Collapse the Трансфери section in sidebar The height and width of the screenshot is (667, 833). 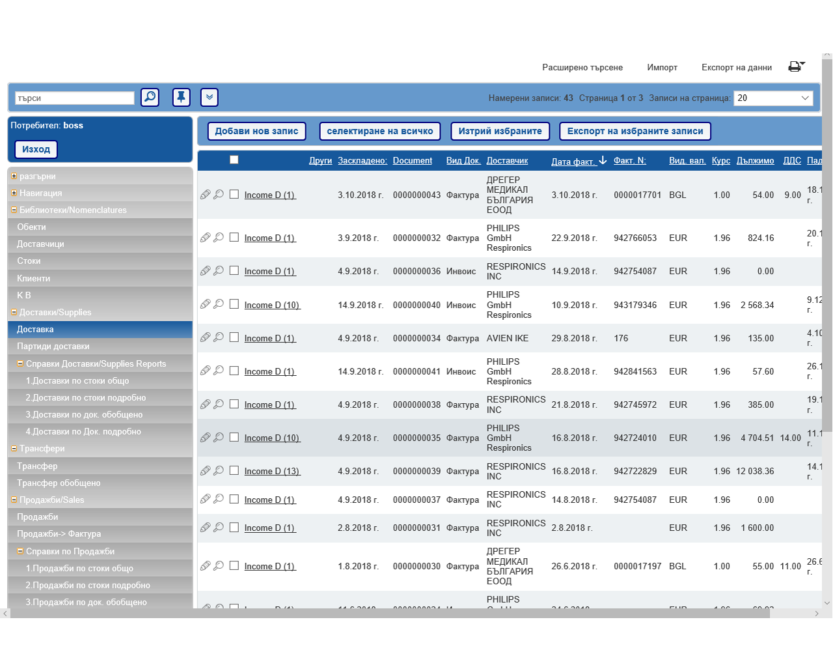point(14,449)
